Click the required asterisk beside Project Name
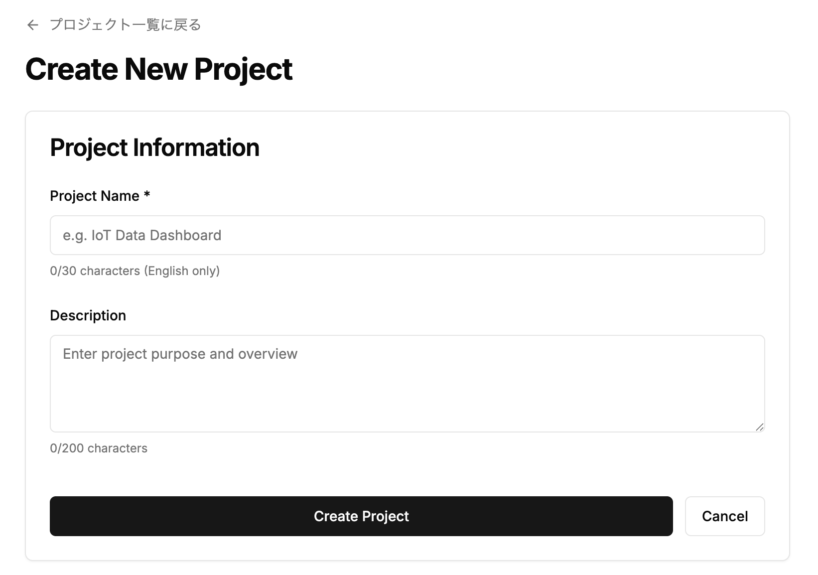The height and width of the screenshot is (575, 818). pos(147,195)
